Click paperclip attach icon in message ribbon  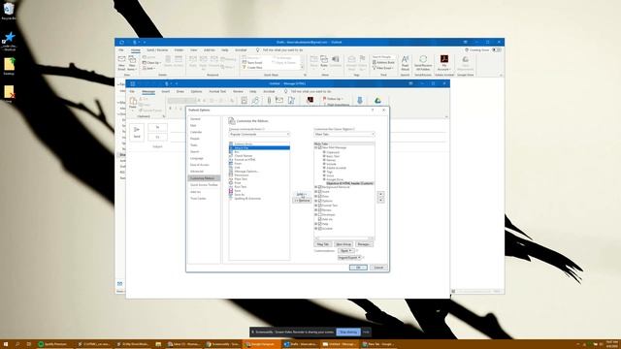tap(269, 101)
